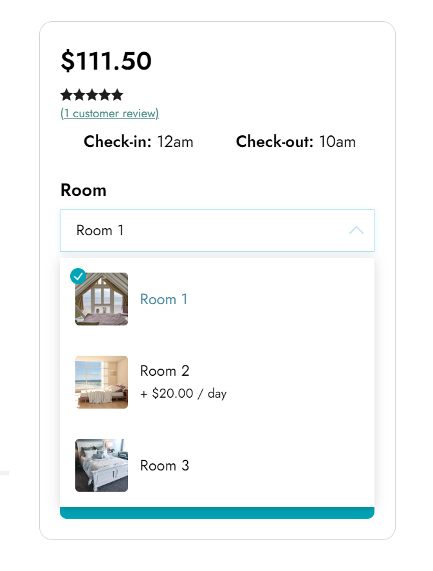Collapse the Room dropdown using the chevron arrow
The image size is (433, 571).
pyautogui.click(x=356, y=231)
